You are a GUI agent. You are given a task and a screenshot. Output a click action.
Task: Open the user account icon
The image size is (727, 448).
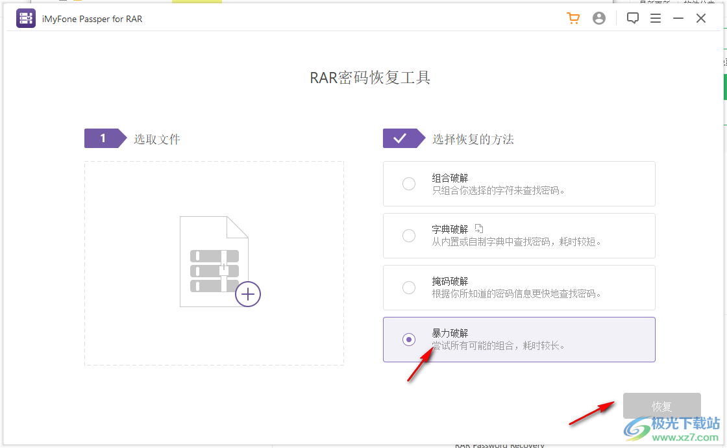click(x=599, y=18)
